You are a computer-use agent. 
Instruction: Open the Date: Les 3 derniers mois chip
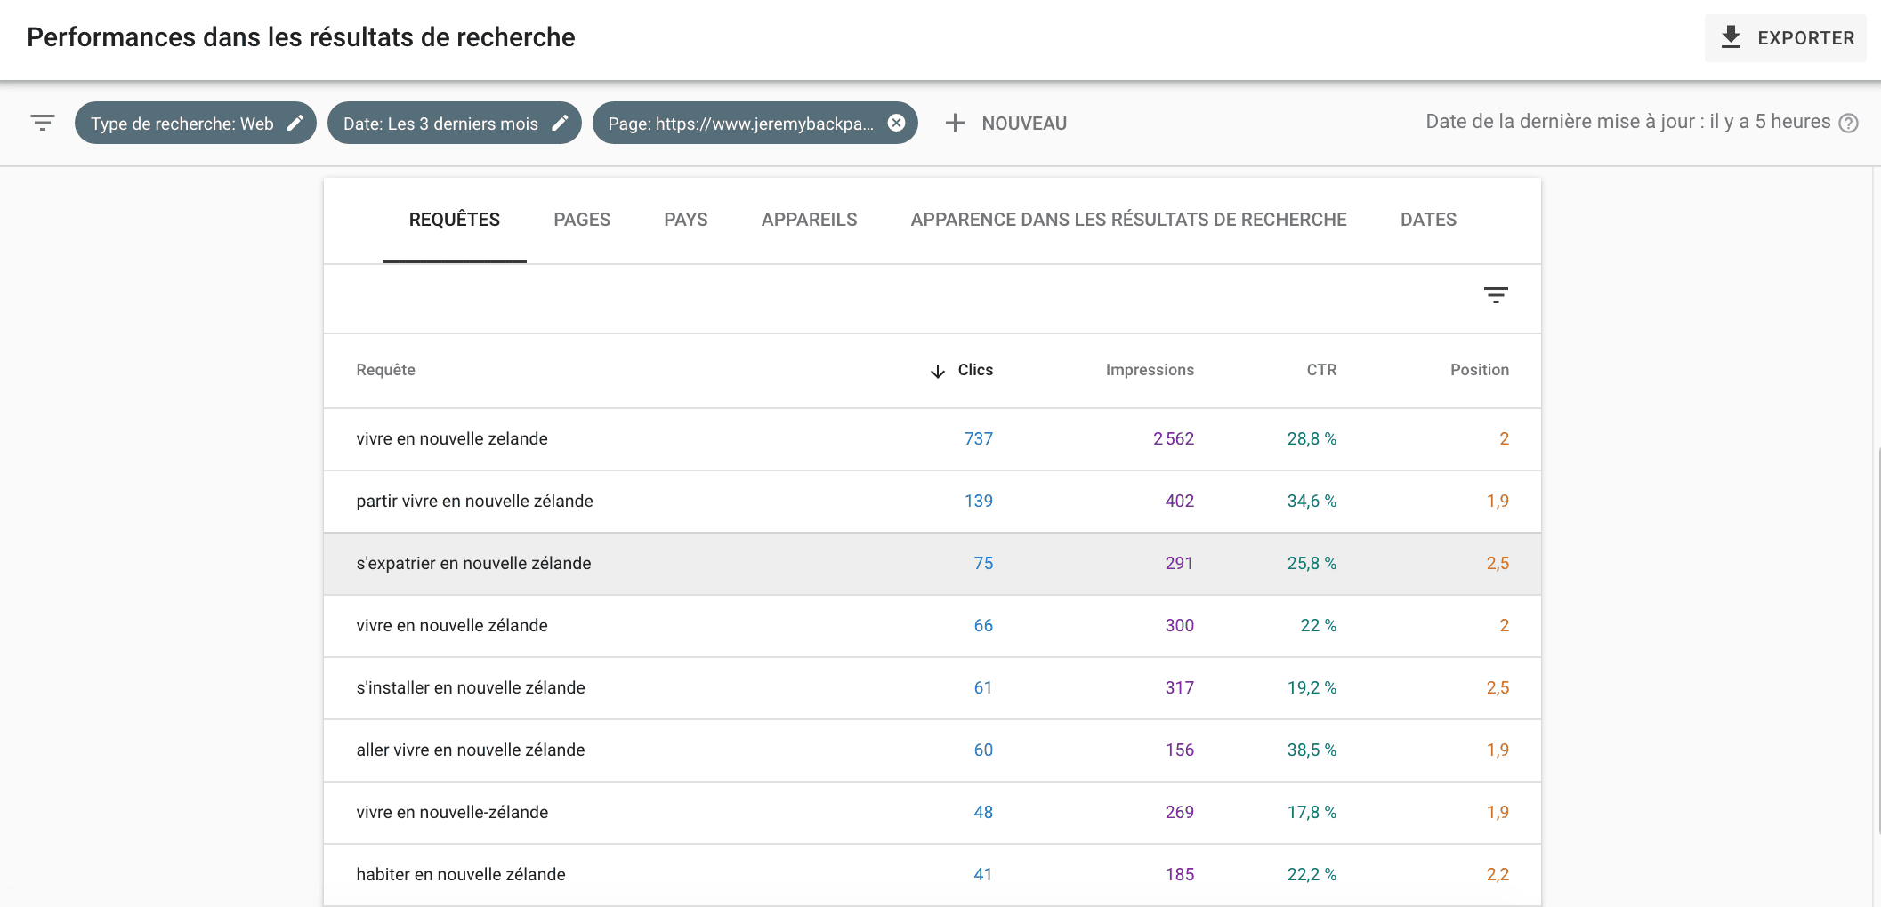click(454, 123)
